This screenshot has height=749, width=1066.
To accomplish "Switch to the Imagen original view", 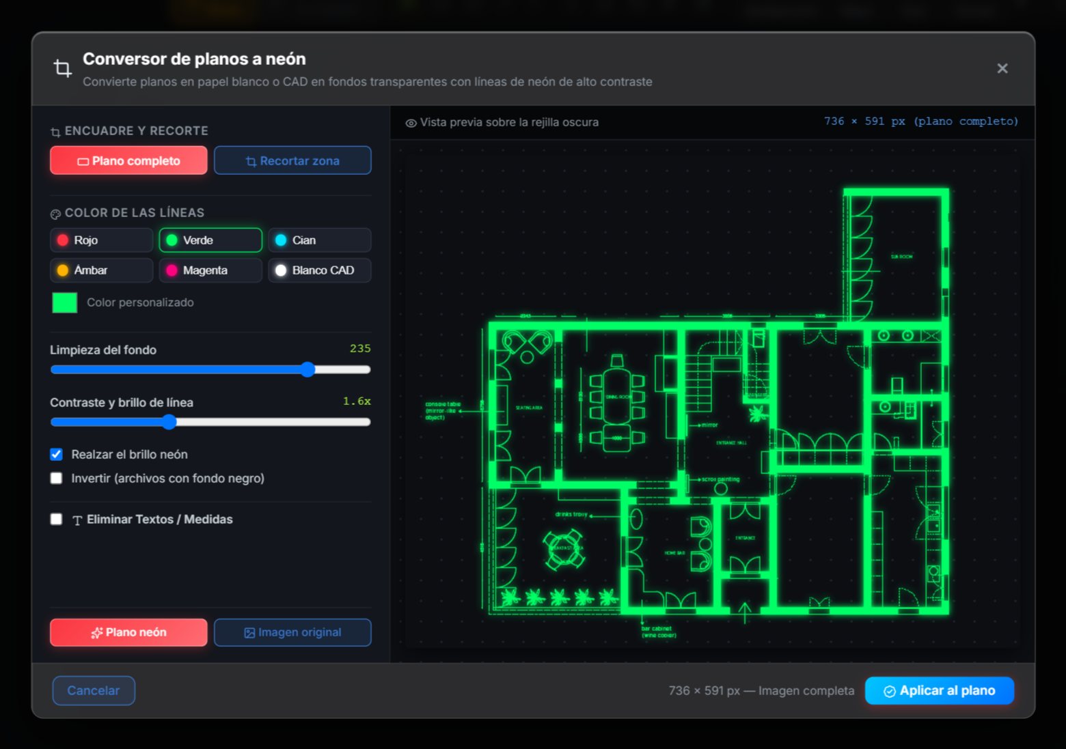I will 292,632.
